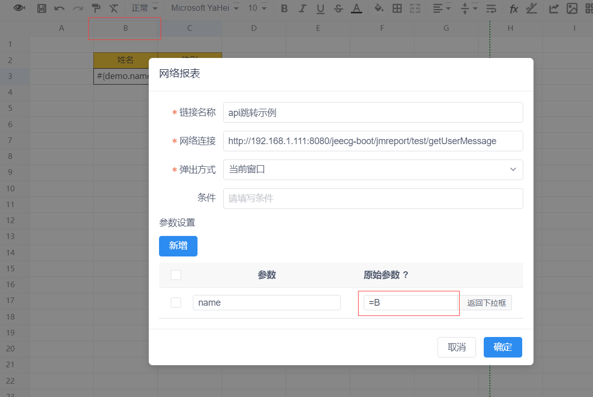The width and height of the screenshot is (593, 397).
Task: Click the redo arrow icon
Action: click(x=78, y=8)
